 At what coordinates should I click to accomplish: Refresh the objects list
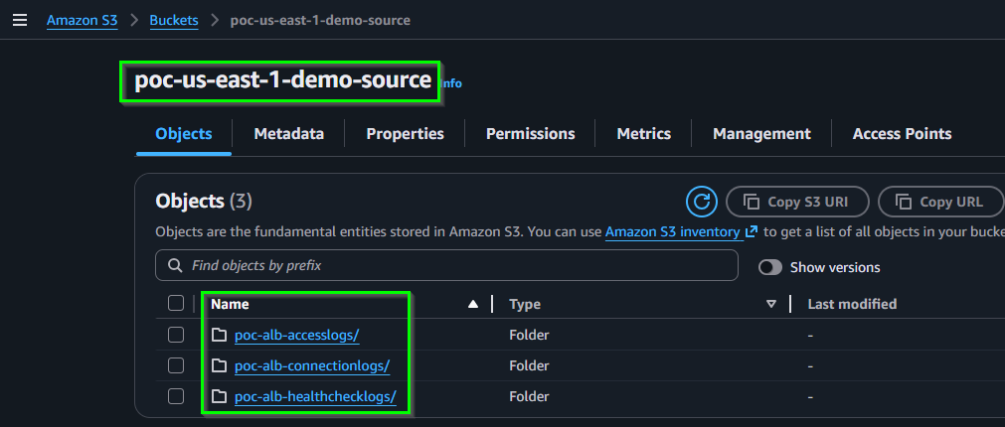coord(701,202)
